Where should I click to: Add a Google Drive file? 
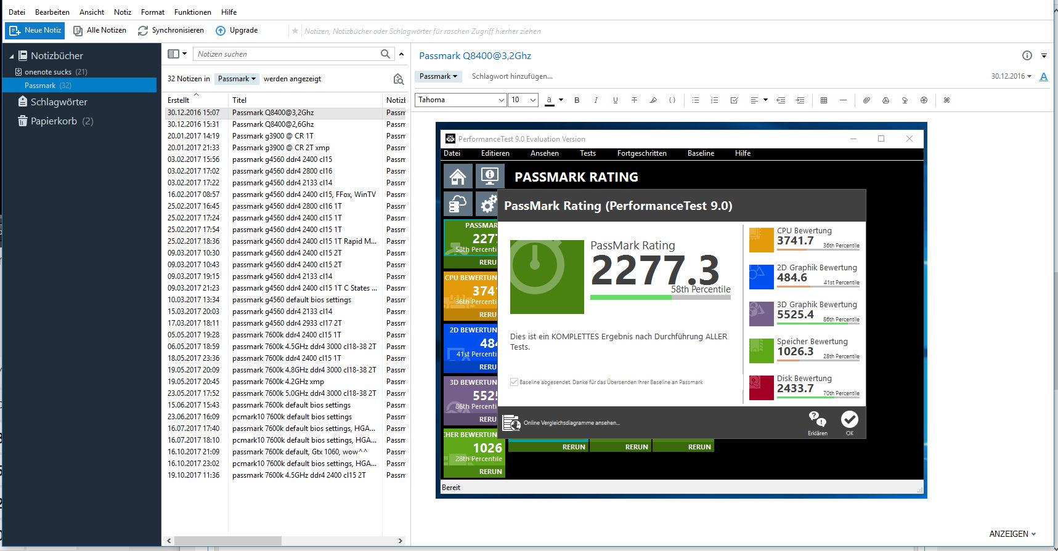coord(885,100)
